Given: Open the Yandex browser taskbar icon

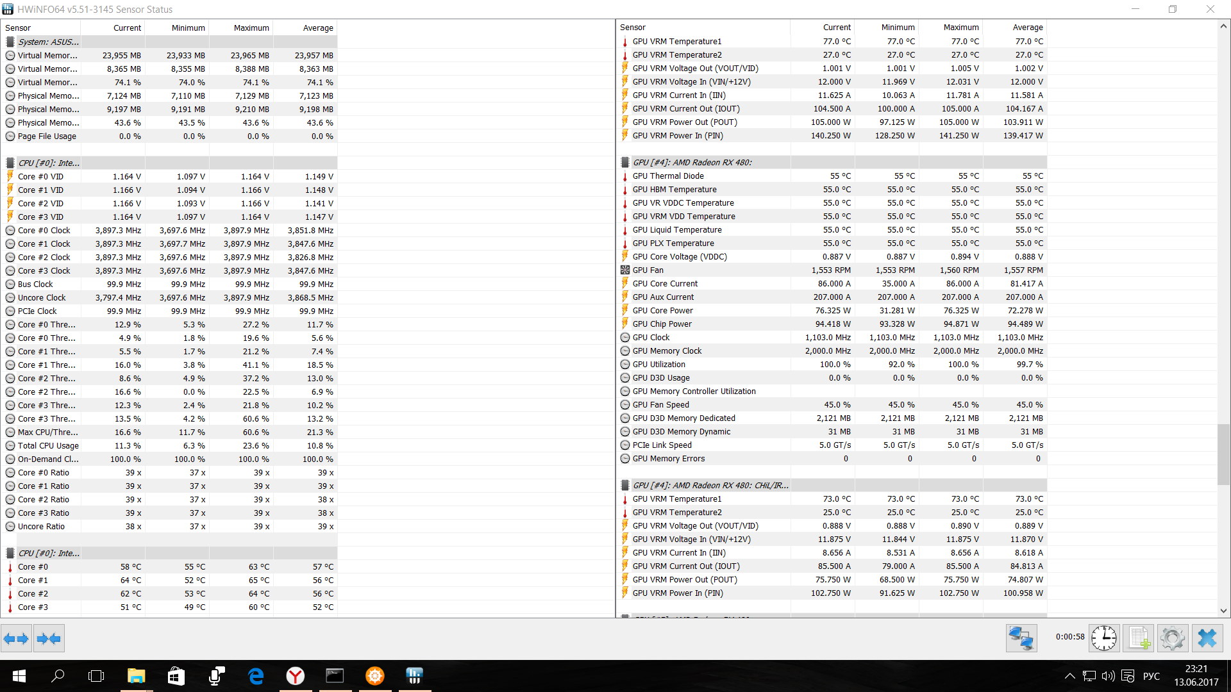Looking at the screenshot, I should (x=295, y=675).
